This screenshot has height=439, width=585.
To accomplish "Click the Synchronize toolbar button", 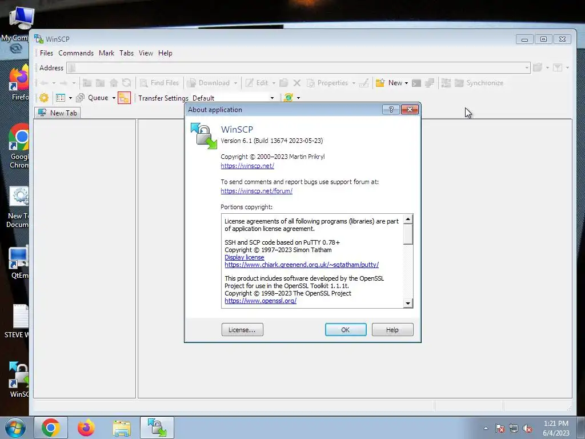I will [x=479, y=83].
